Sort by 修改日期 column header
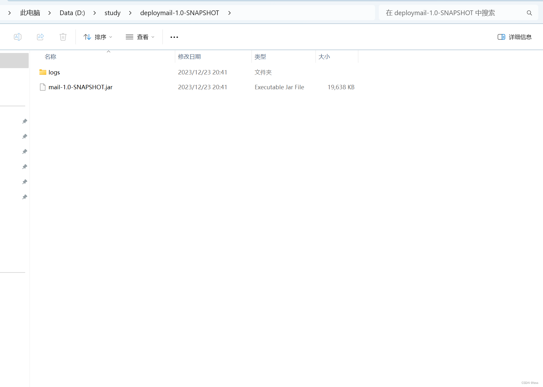Image resolution: width=543 pixels, height=387 pixels. click(x=189, y=57)
